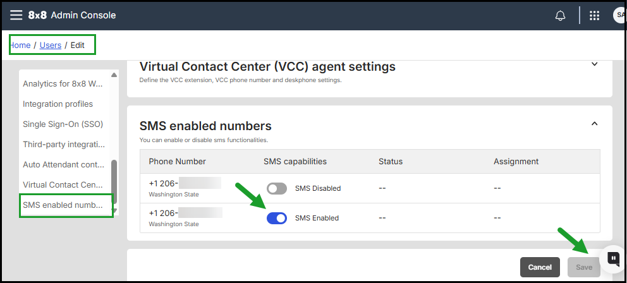Click the Cancel button
Viewport: 627px width, 283px height.
click(x=540, y=267)
